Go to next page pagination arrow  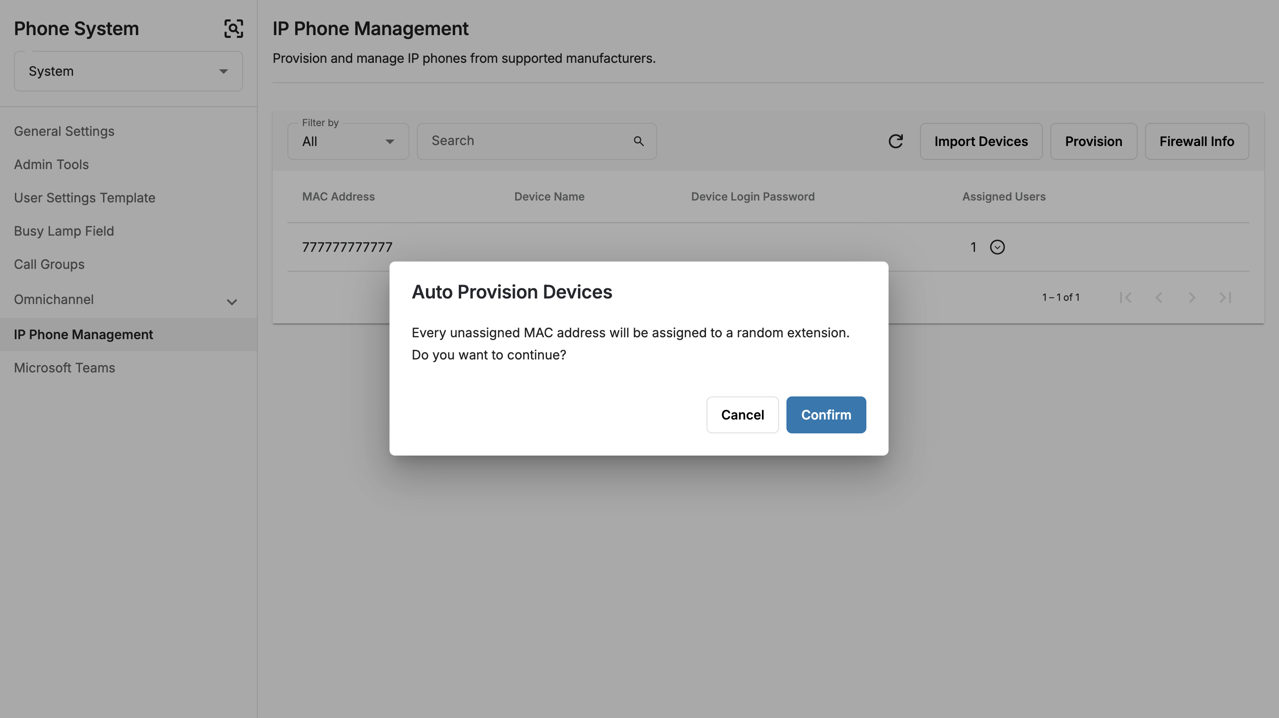tap(1192, 298)
